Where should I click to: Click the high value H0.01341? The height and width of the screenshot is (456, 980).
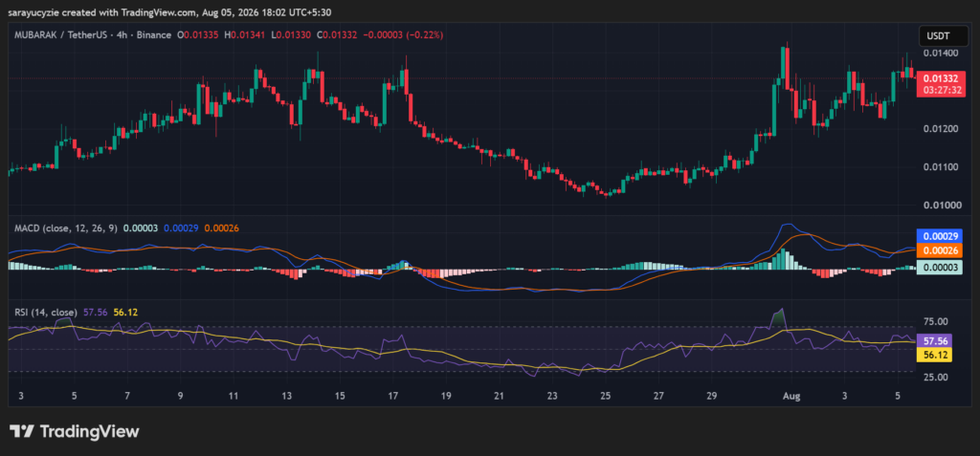(x=243, y=35)
